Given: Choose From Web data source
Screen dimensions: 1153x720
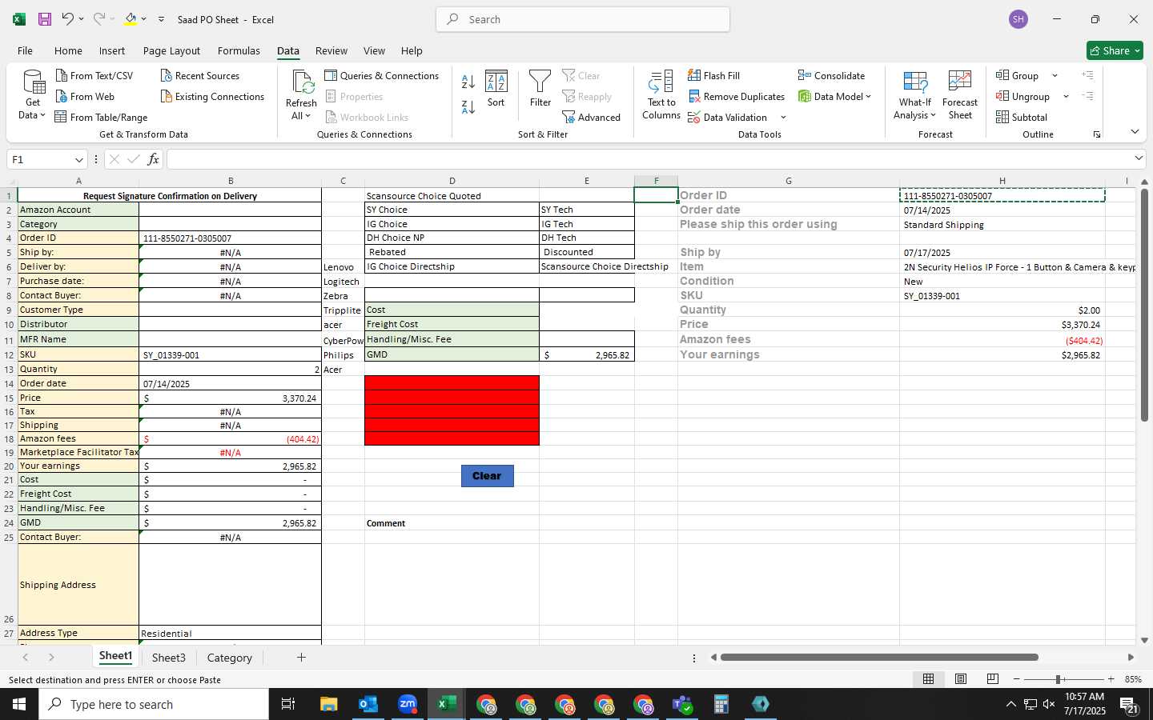Looking at the screenshot, I should tap(85, 96).
